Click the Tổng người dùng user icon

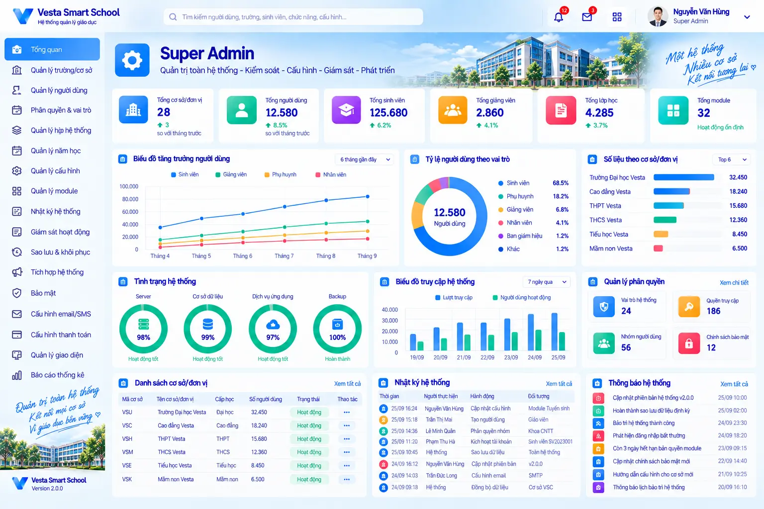242,110
